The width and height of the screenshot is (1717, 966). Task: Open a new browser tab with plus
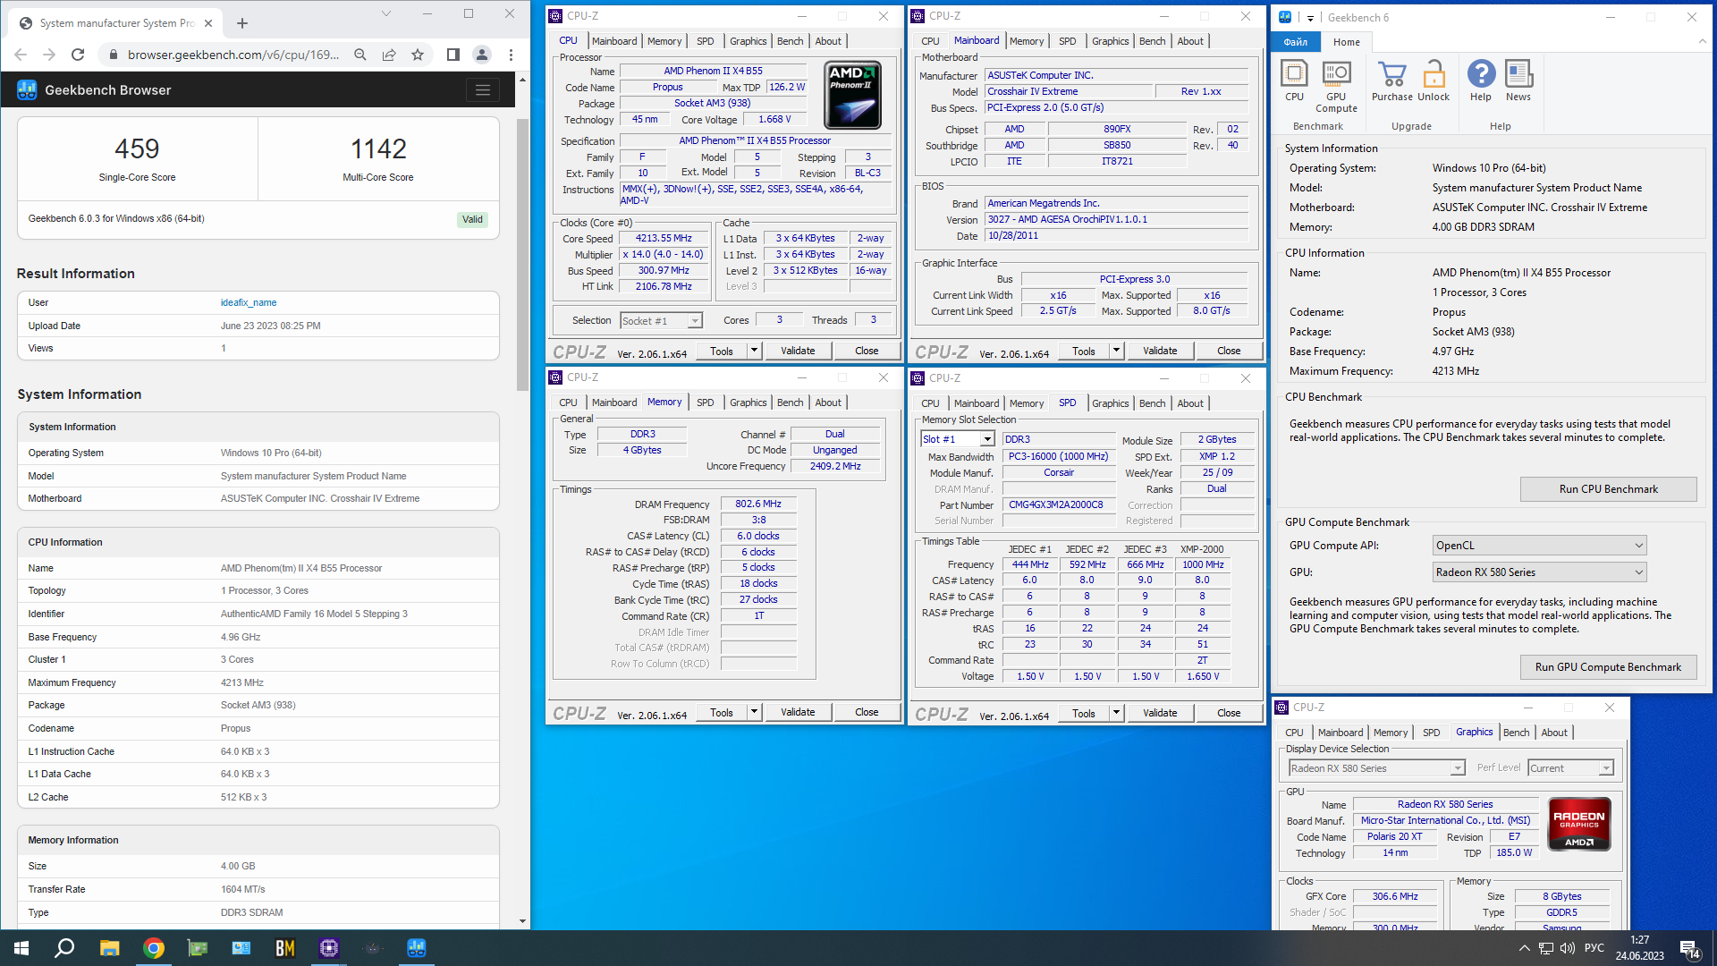[242, 23]
